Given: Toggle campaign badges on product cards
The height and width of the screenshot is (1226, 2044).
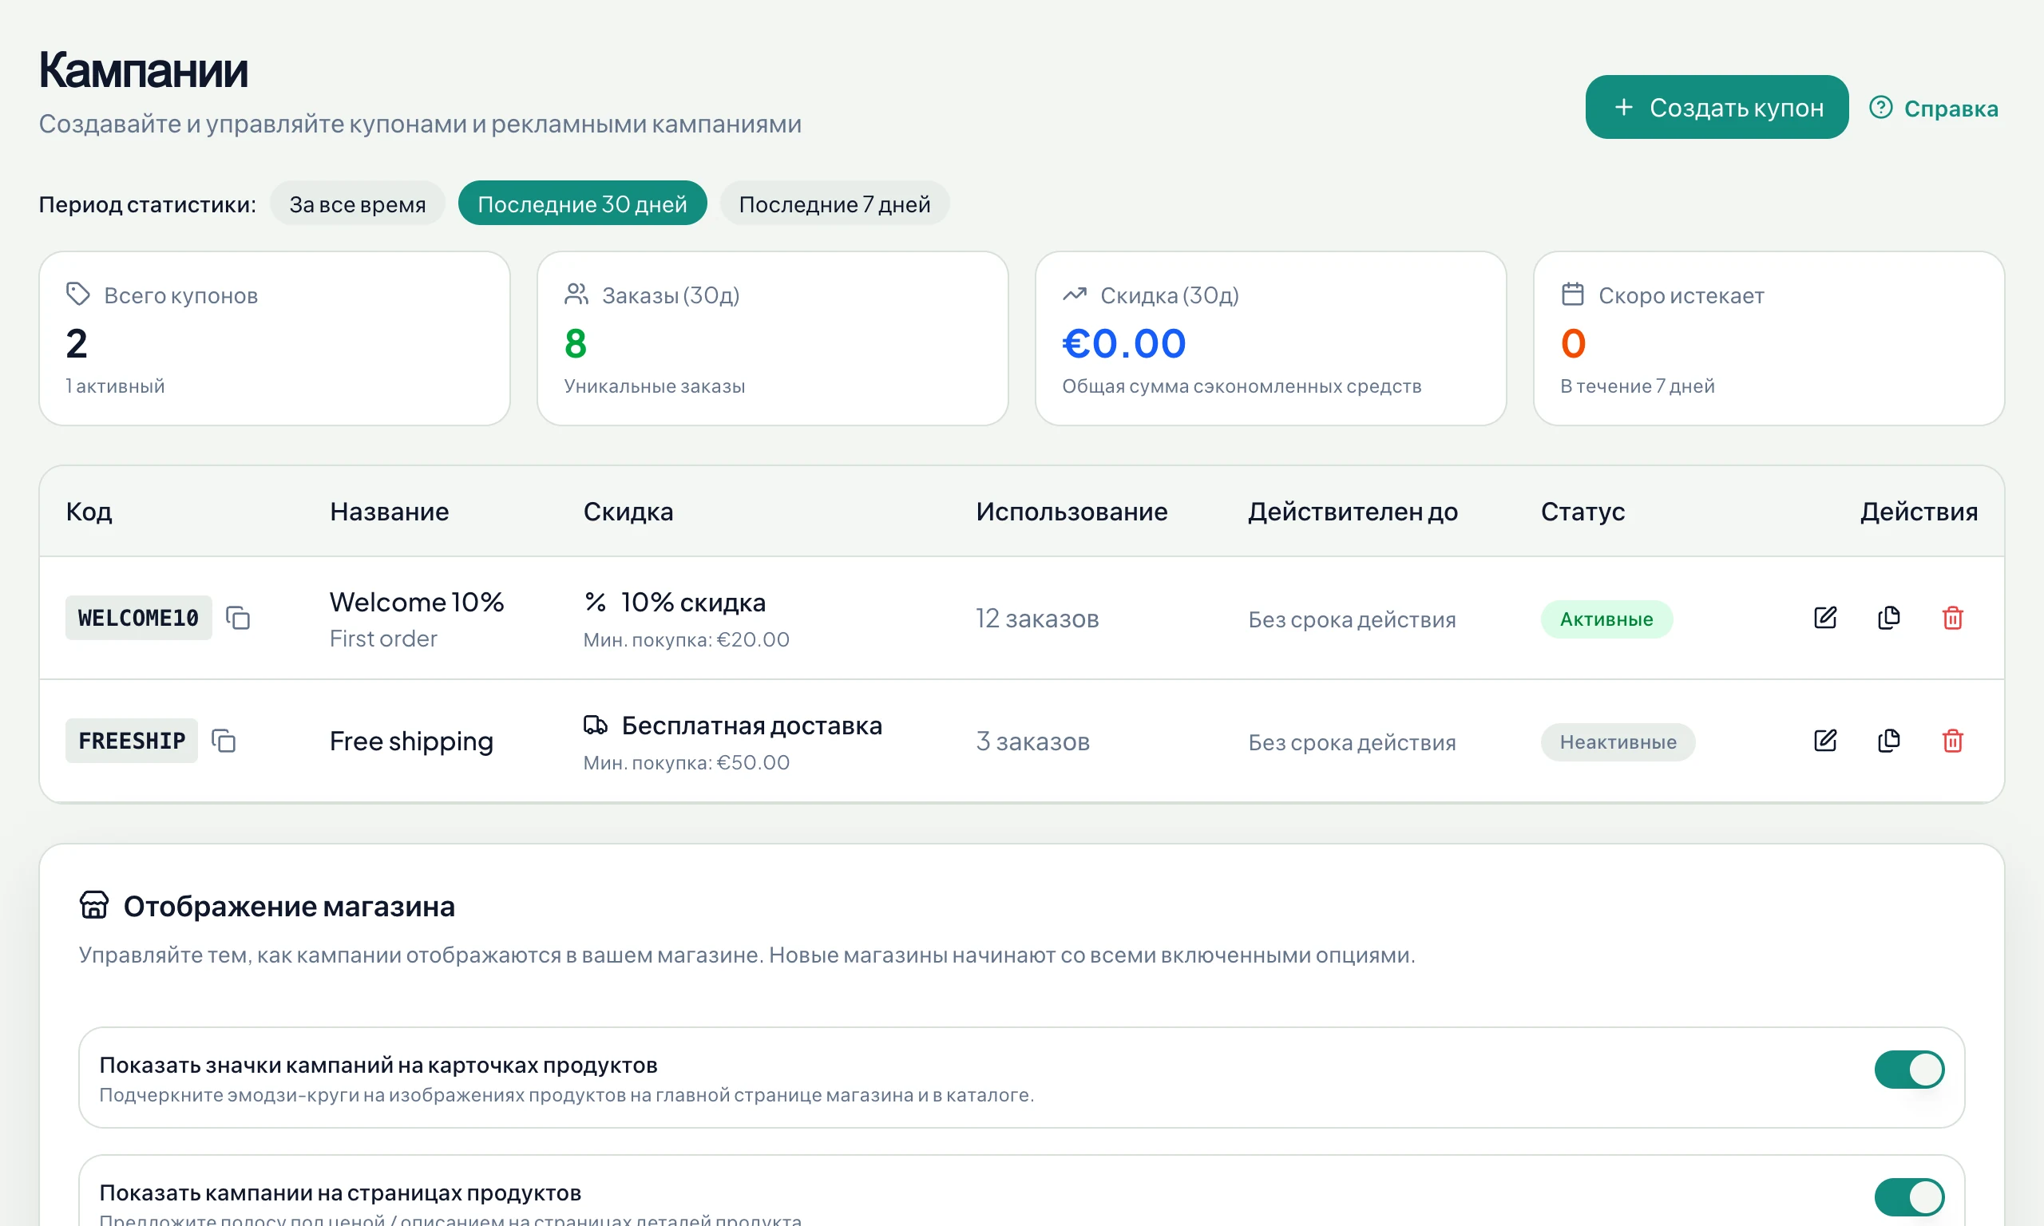Looking at the screenshot, I should (x=1909, y=1070).
